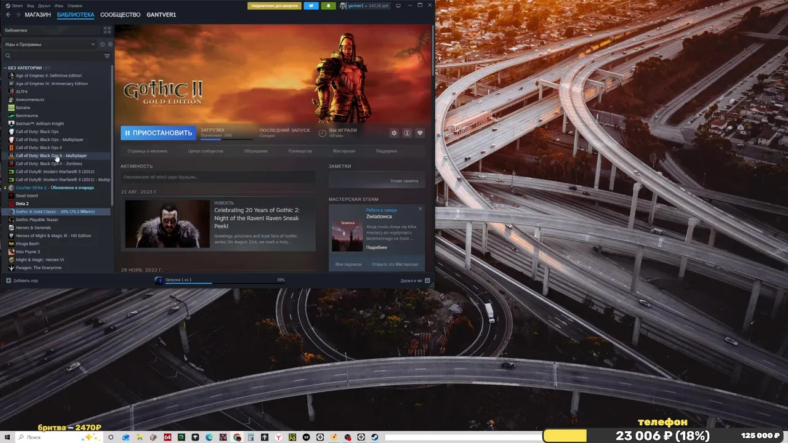The width and height of the screenshot is (788, 443).
Task: Click the activity status input field
Action: pos(218,177)
